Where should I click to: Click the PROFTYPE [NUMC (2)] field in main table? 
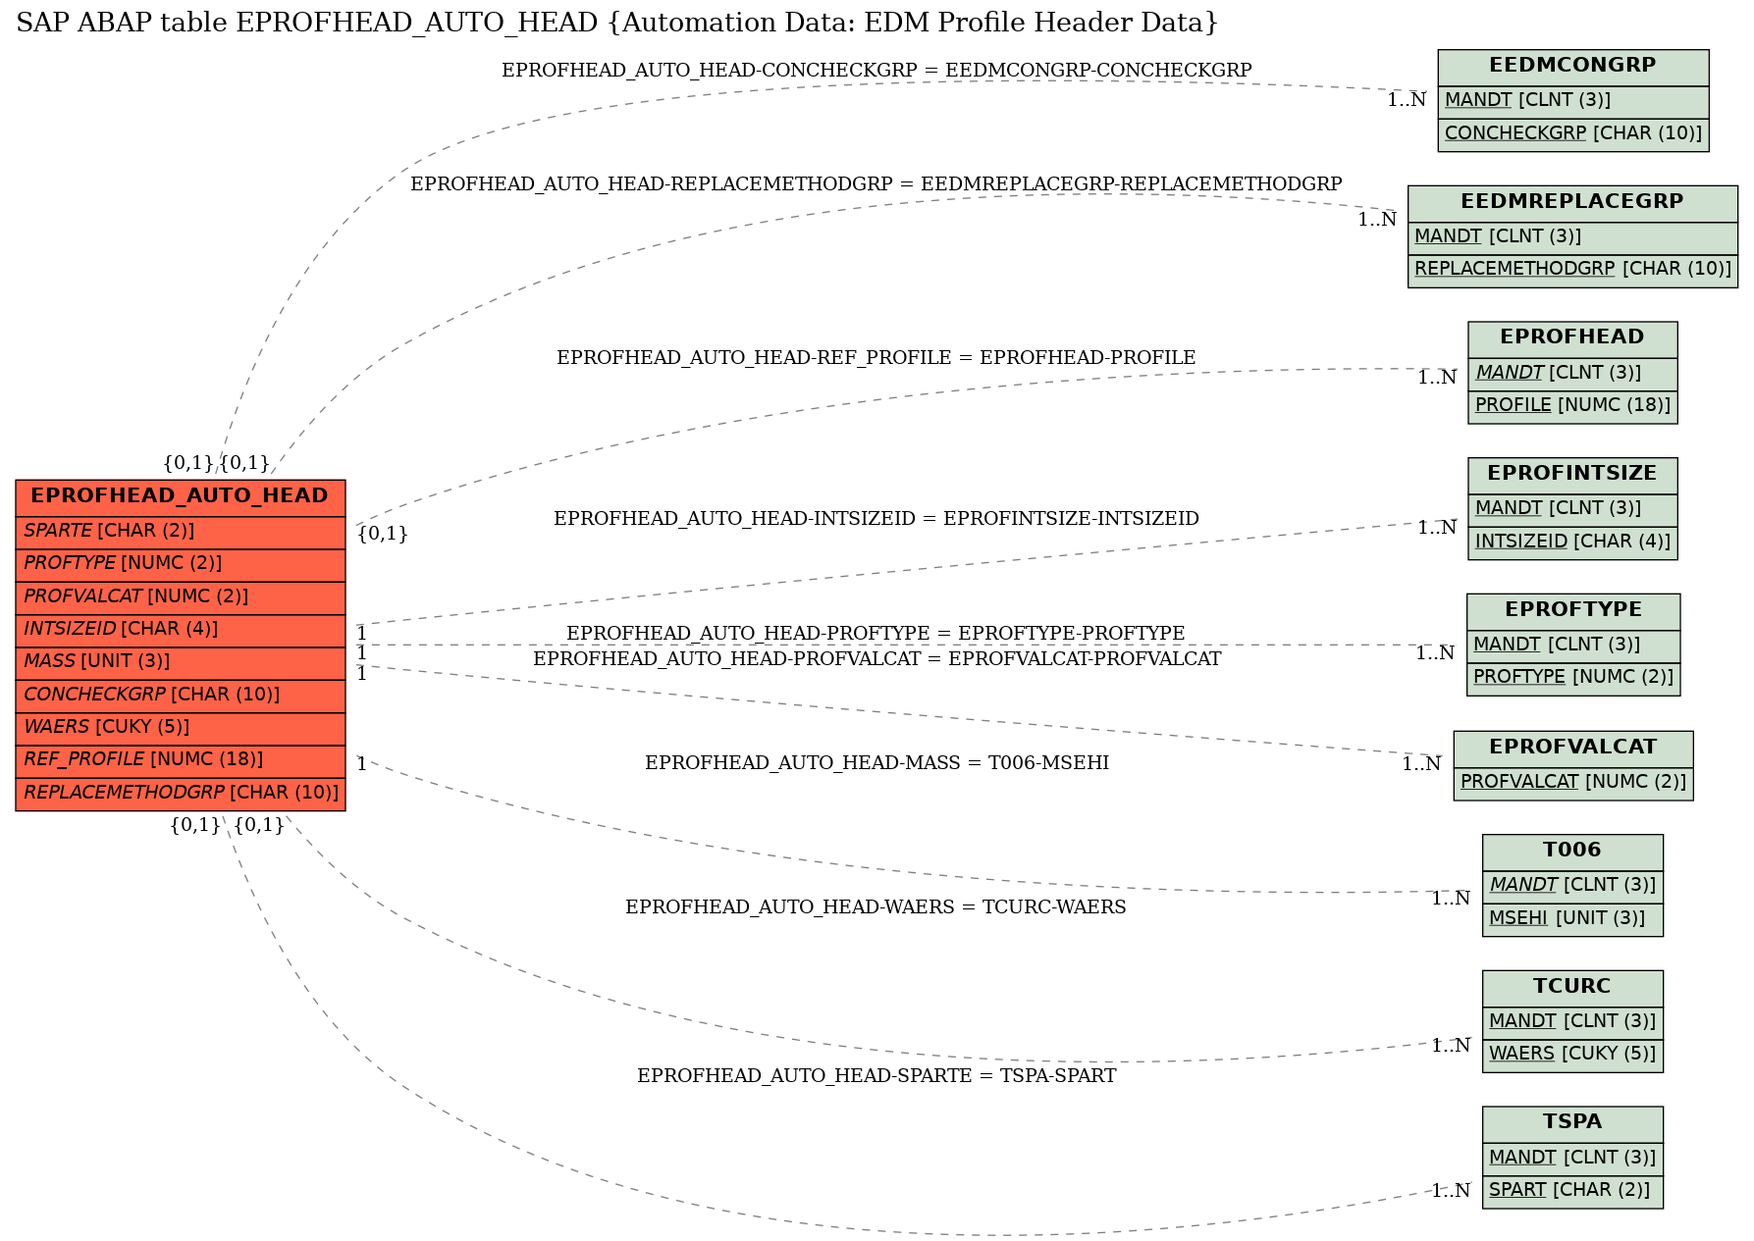coord(181,564)
